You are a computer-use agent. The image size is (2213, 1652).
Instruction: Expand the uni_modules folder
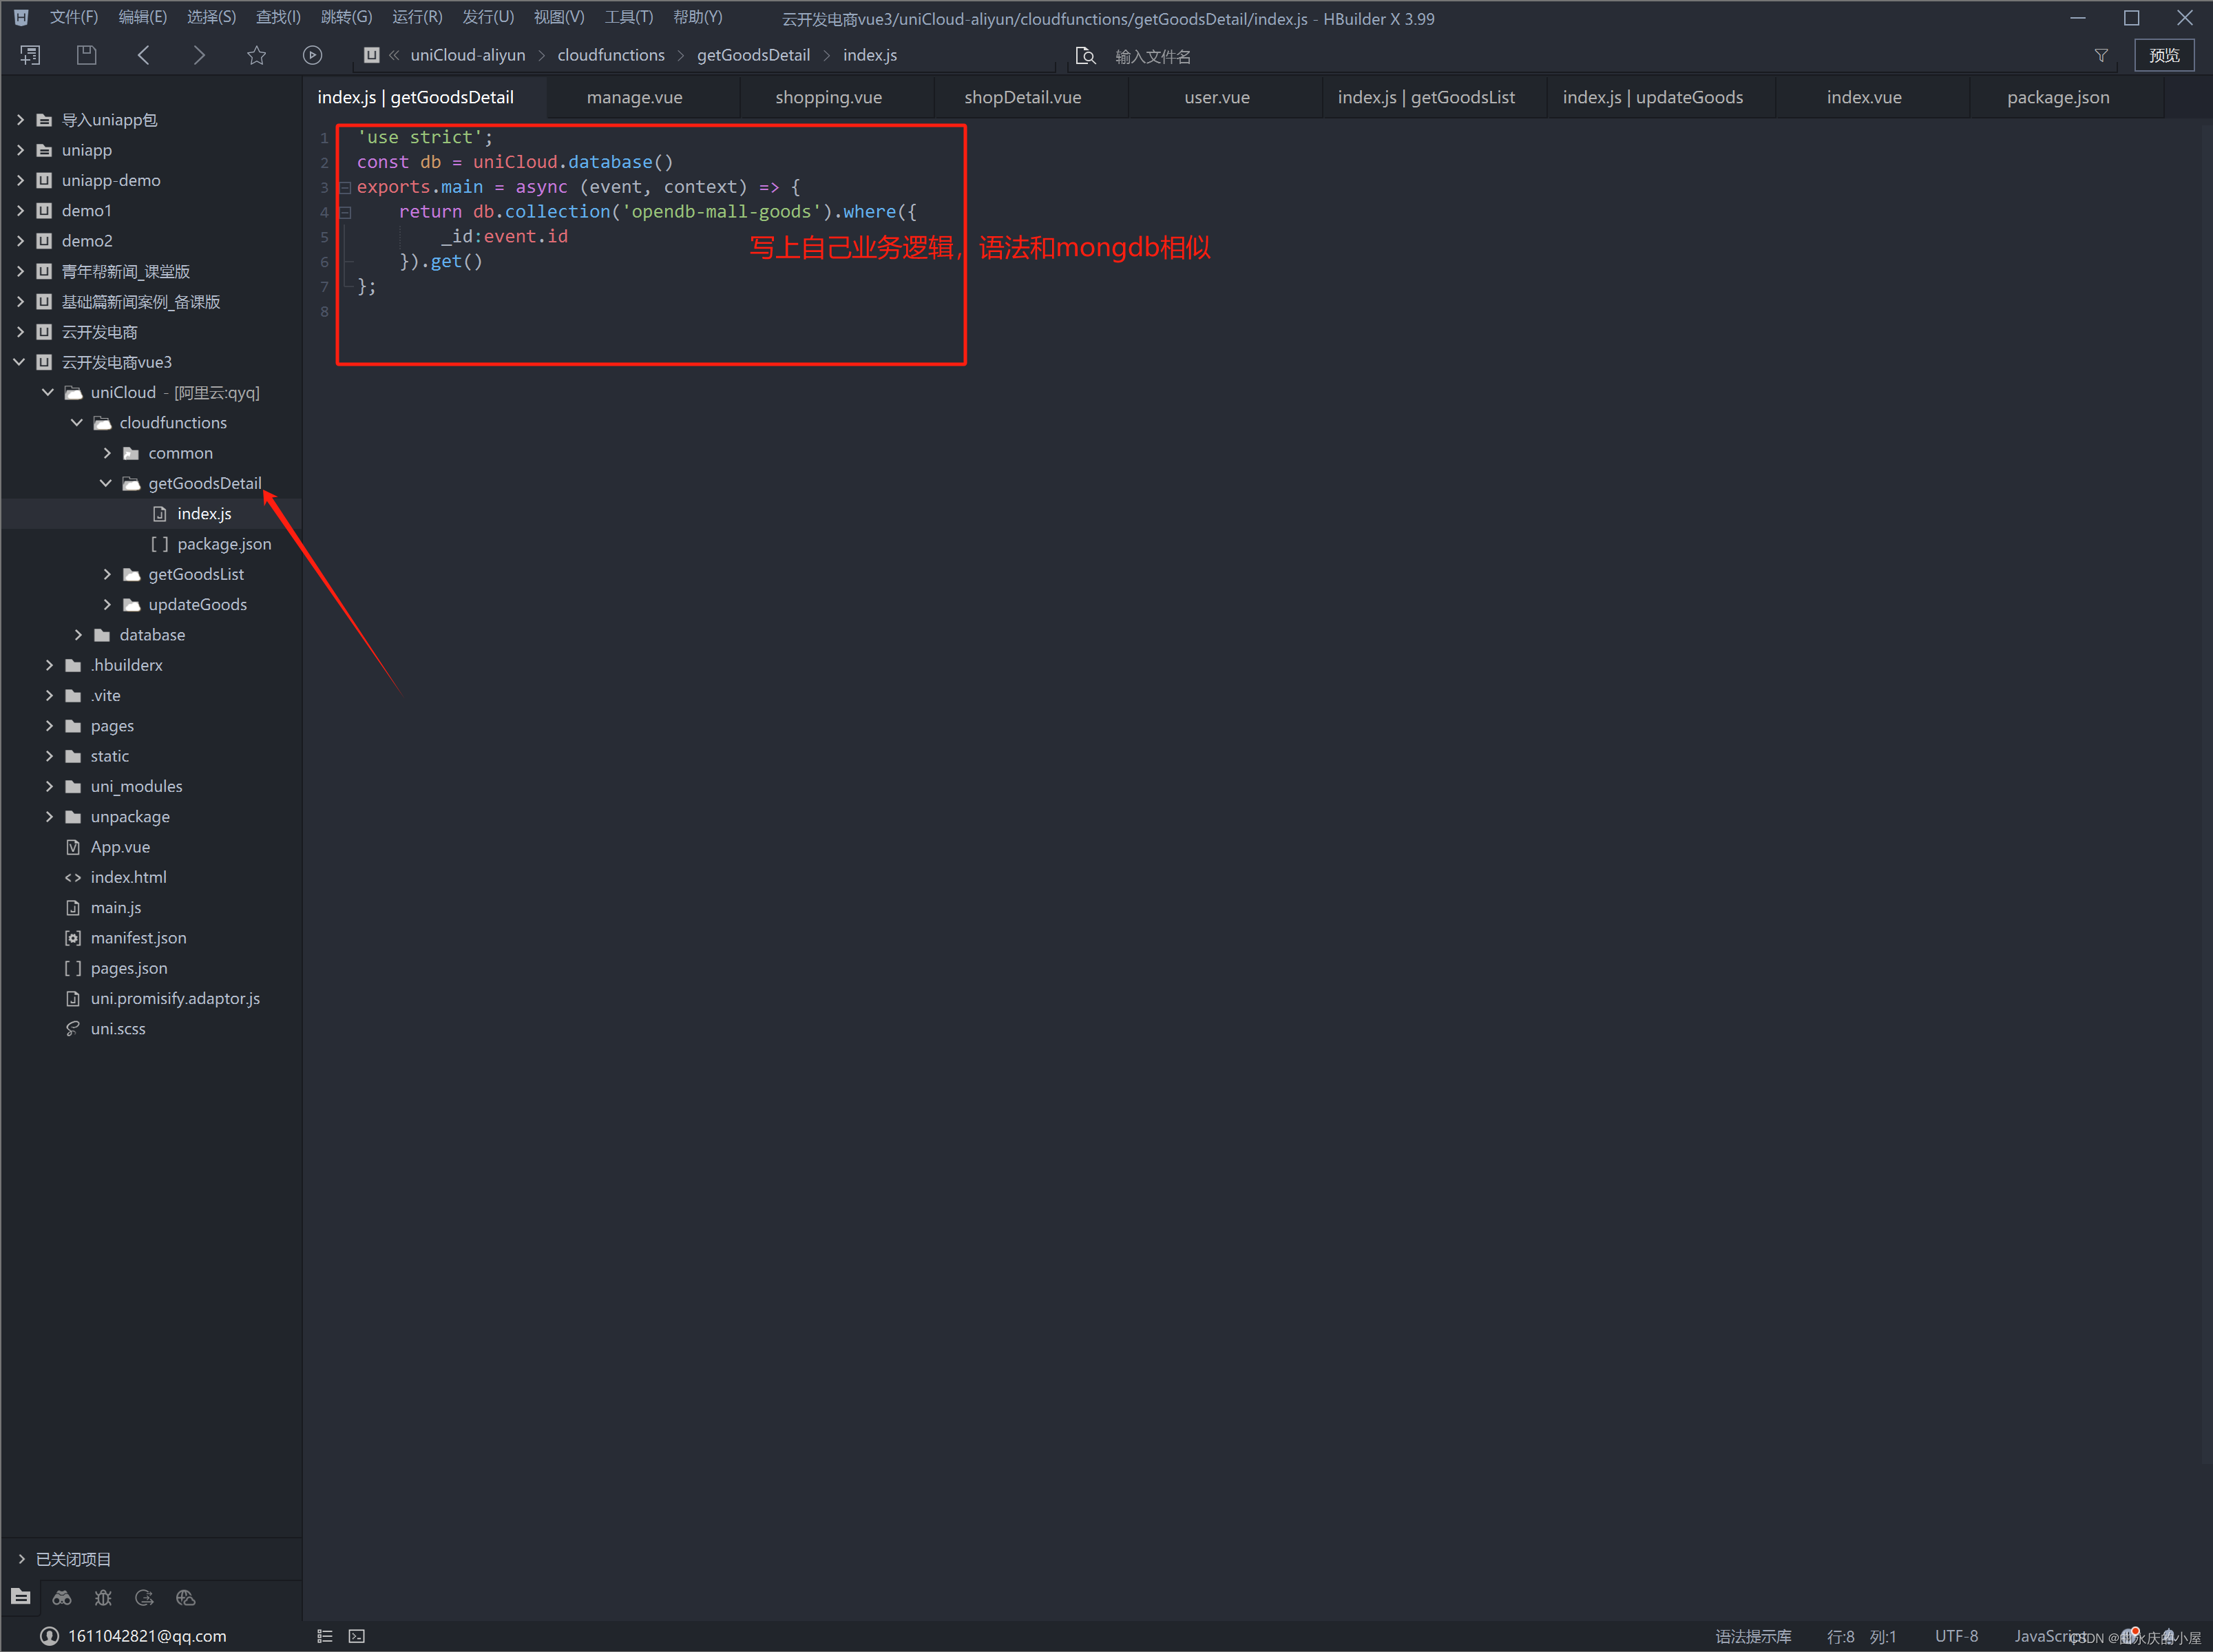click(x=49, y=786)
